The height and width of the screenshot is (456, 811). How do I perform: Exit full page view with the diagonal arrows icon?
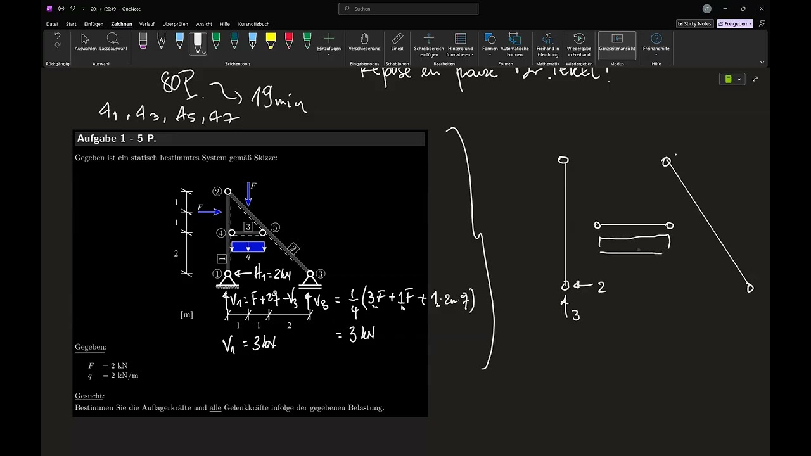(755, 79)
